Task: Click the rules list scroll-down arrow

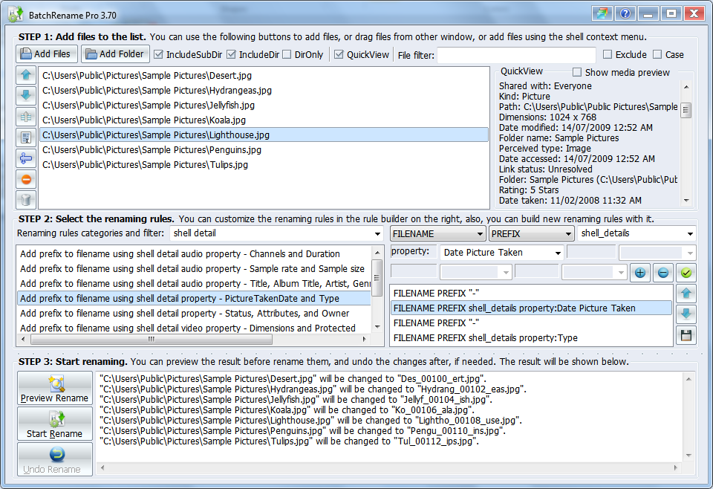Action: (377, 327)
